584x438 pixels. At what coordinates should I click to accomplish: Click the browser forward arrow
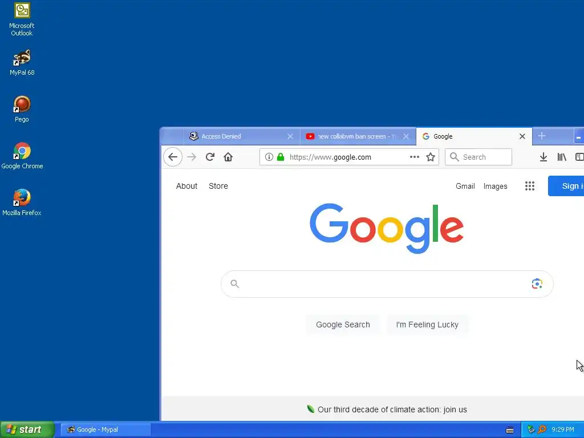coord(192,157)
